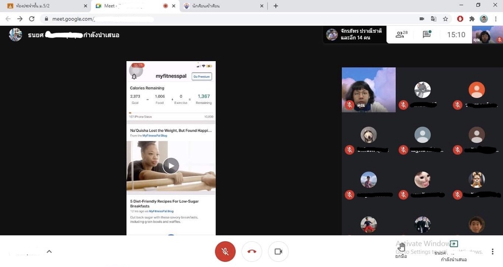
Task: Click the video play button in presentation
Action: (x=171, y=166)
